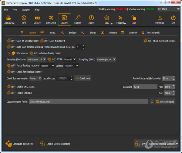Expand the Sets dropdown arrow

(112, 24)
